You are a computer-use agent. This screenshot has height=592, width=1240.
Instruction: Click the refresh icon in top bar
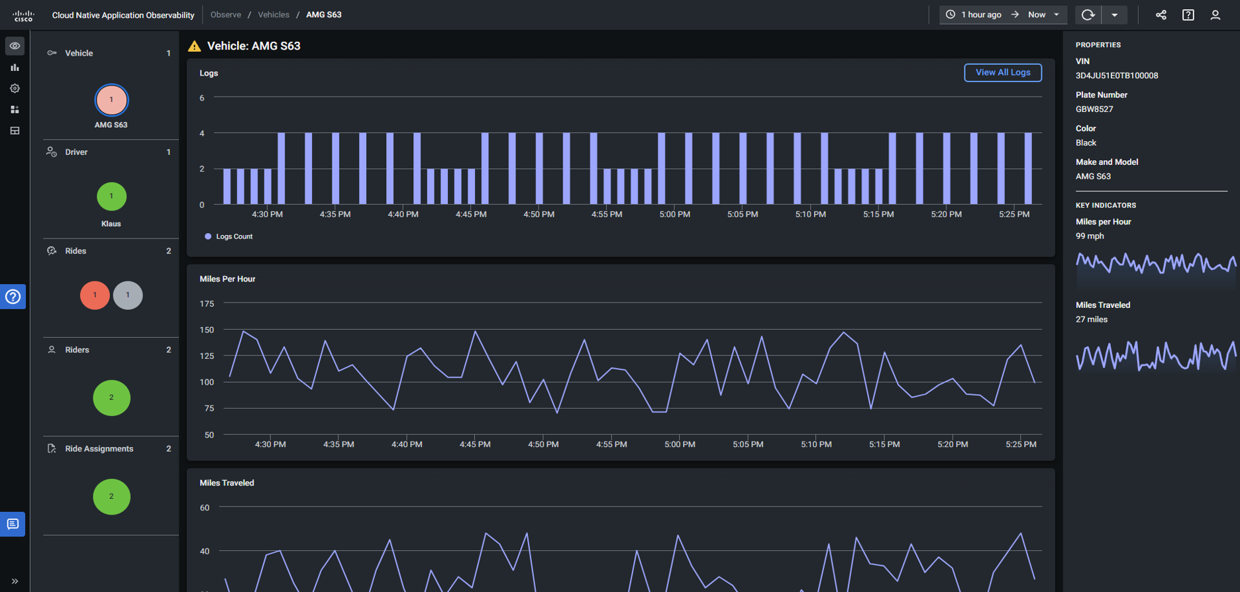tap(1088, 15)
